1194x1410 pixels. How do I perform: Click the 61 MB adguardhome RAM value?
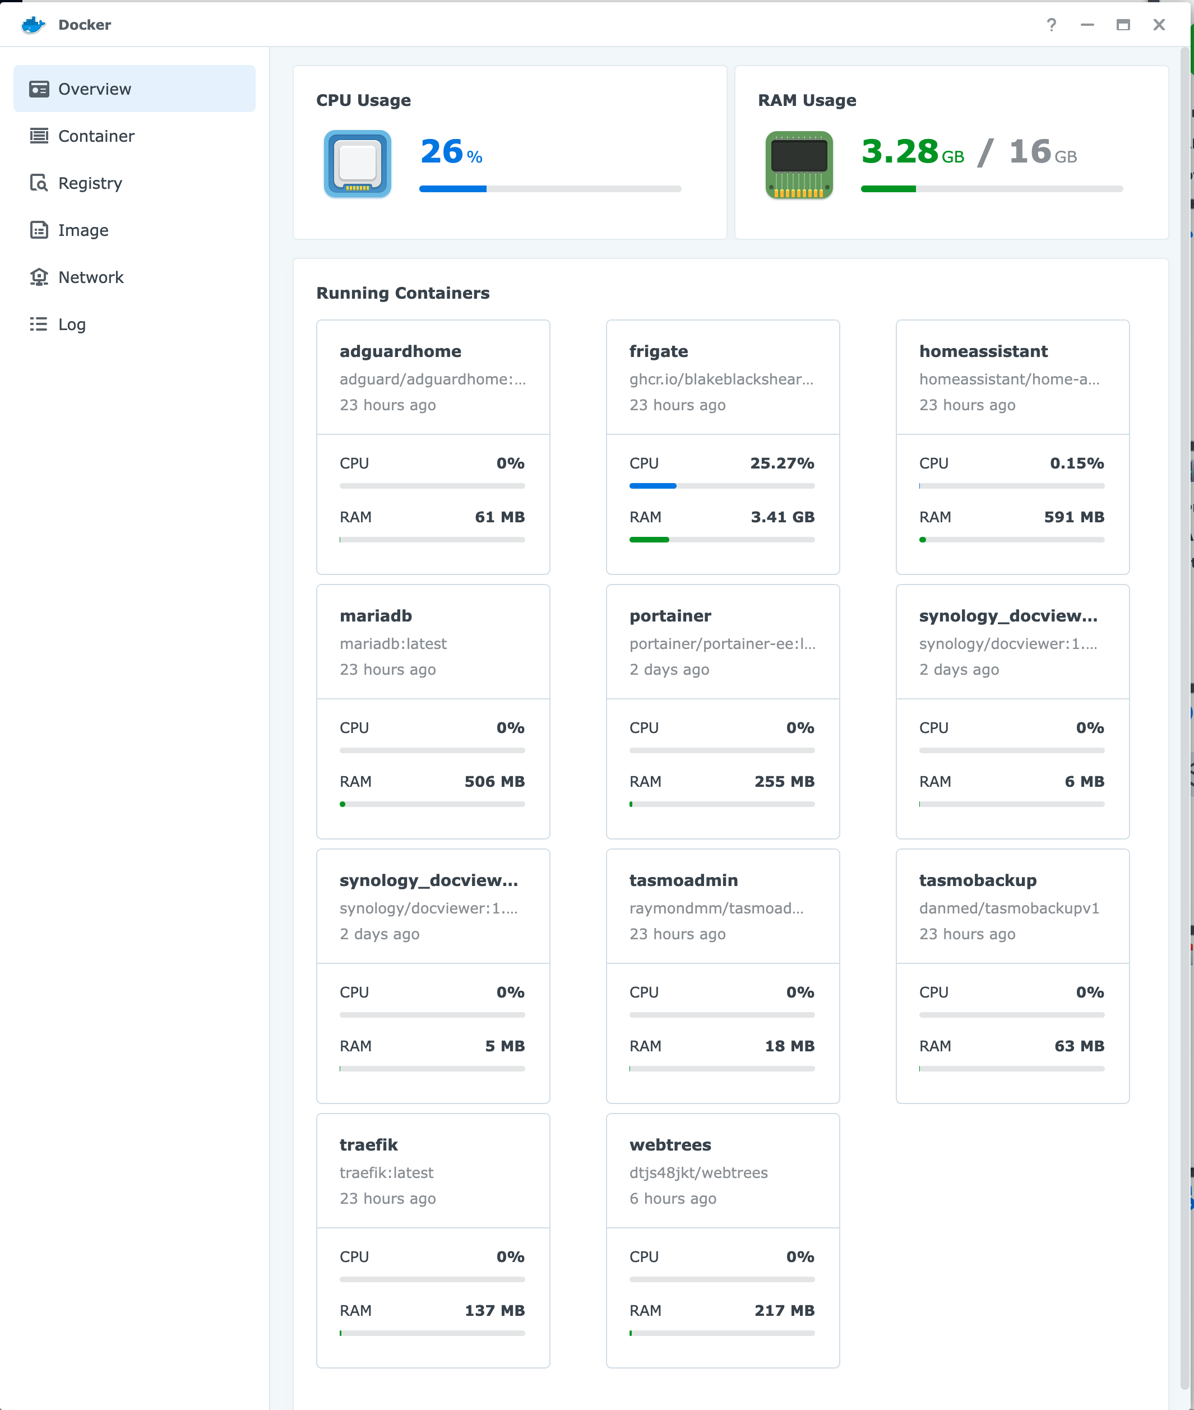tap(500, 517)
